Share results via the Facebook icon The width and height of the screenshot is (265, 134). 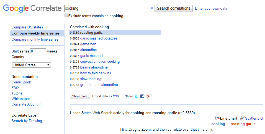coord(142,96)
